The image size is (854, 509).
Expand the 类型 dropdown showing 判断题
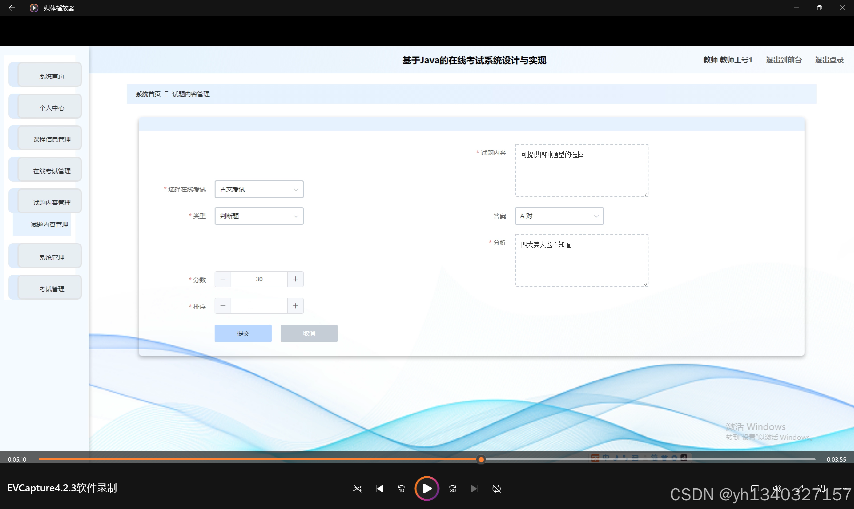pyautogui.click(x=259, y=216)
